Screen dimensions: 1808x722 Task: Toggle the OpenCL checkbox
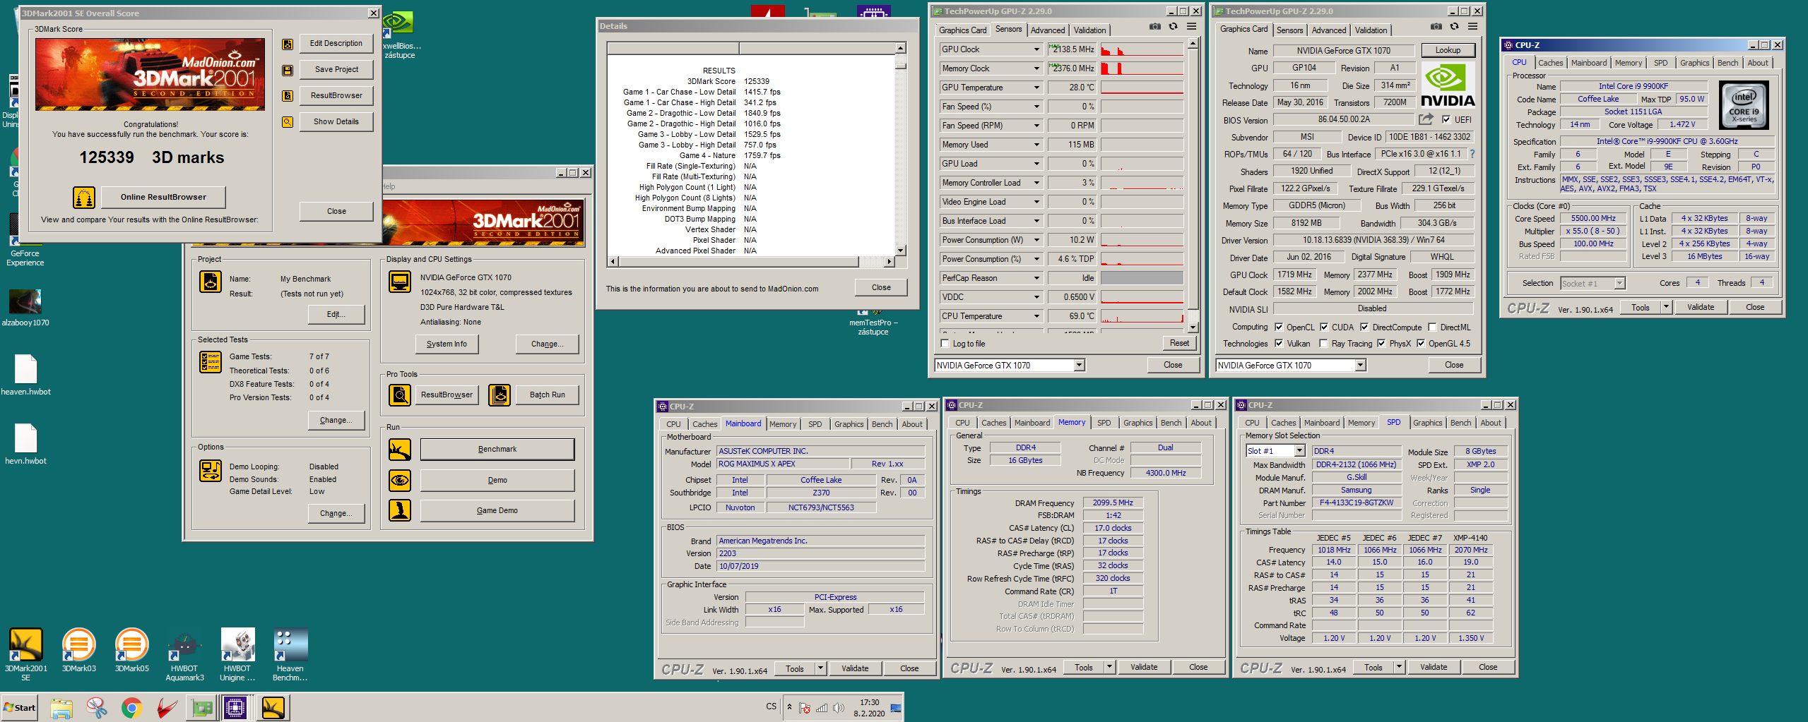(x=1278, y=327)
